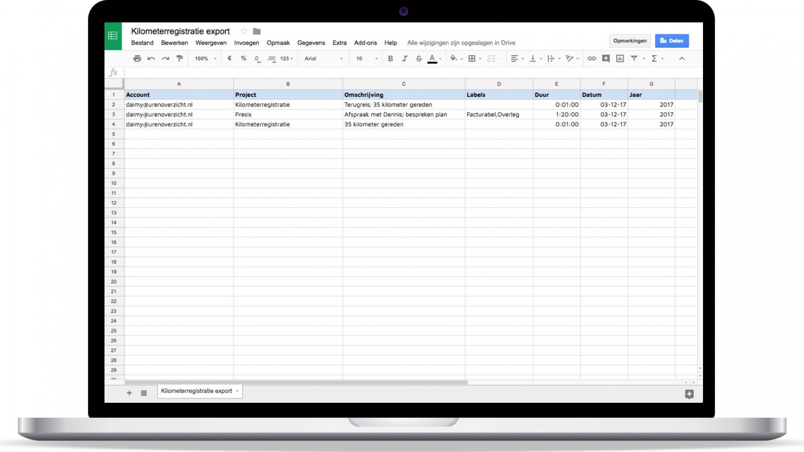The width and height of the screenshot is (804, 452).
Task: Redo the last action
Action: (x=165, y=59)
